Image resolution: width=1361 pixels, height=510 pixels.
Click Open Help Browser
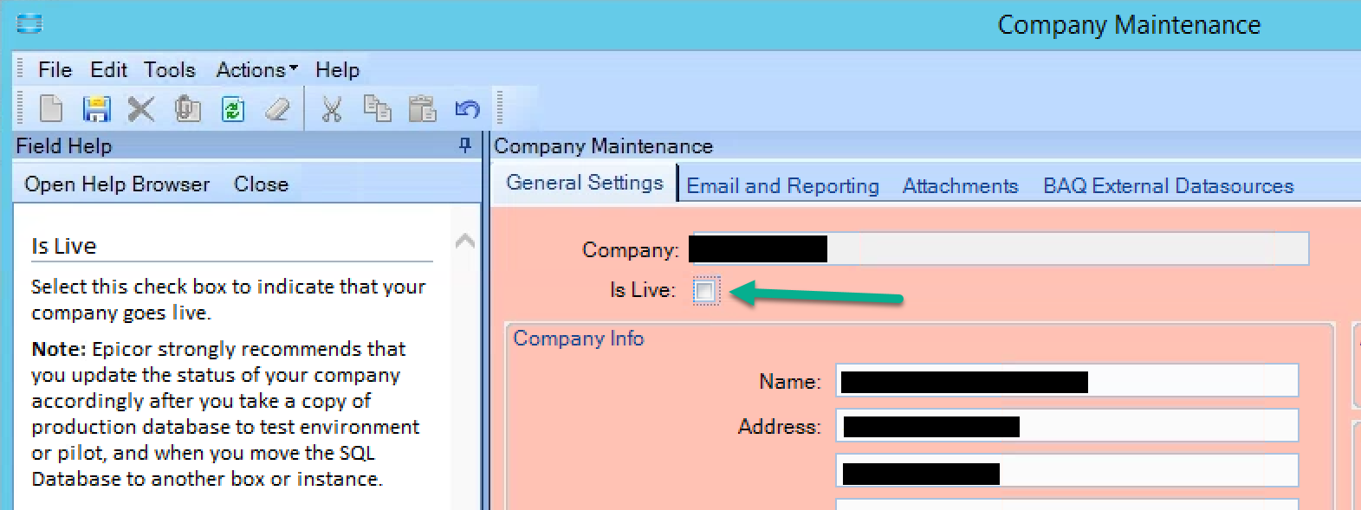117,184
